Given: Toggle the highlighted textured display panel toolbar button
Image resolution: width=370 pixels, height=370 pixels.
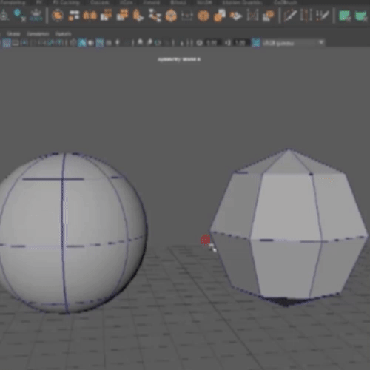Looking at the screenshot, I should [100, 43].
